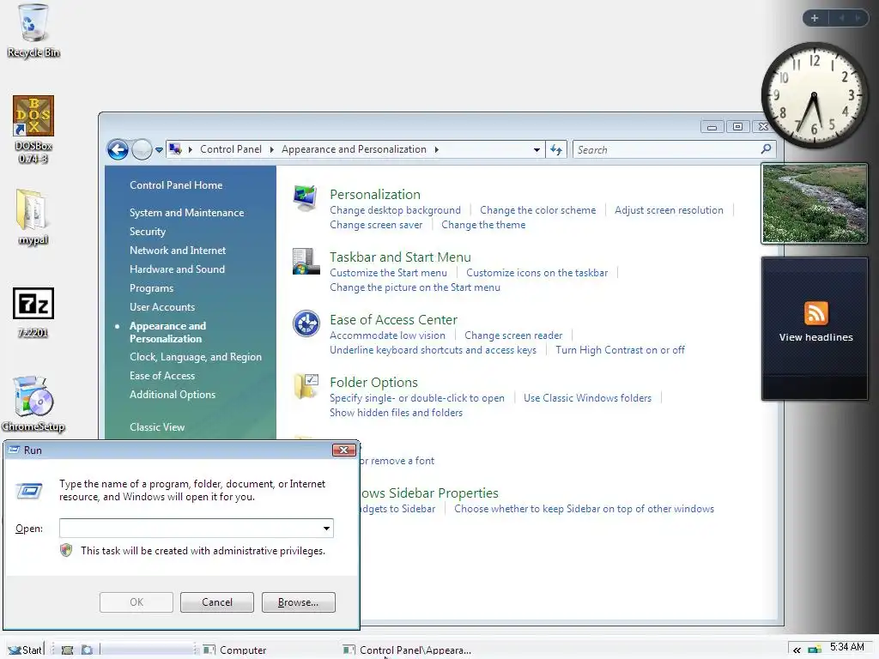Open User Accounts category

pos(162,307)
